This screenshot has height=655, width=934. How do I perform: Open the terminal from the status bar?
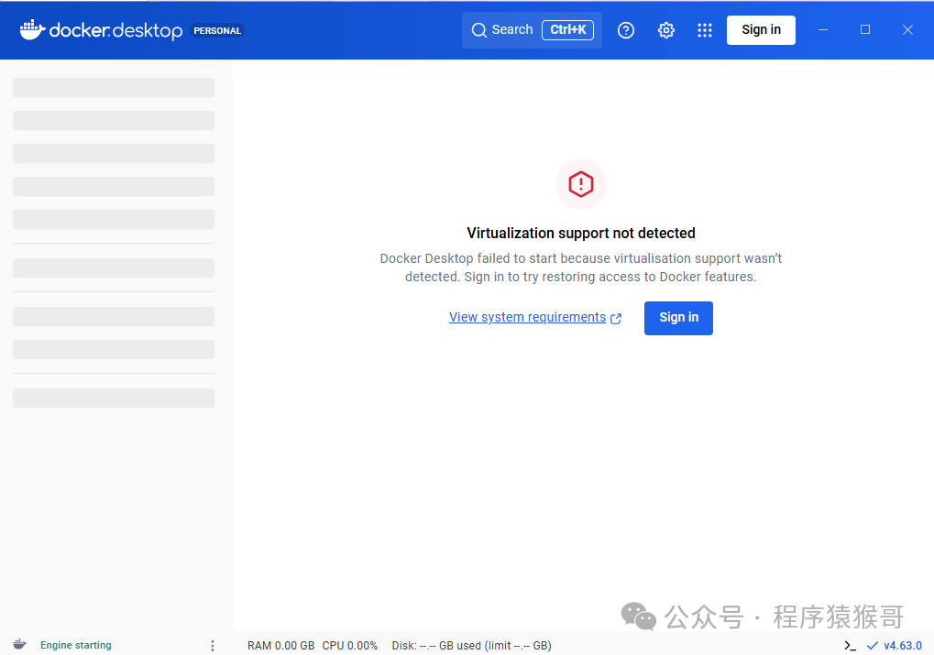(851, 646)
